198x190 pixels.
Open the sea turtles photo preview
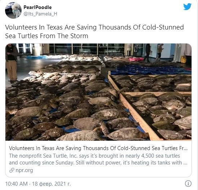(98, 92)
